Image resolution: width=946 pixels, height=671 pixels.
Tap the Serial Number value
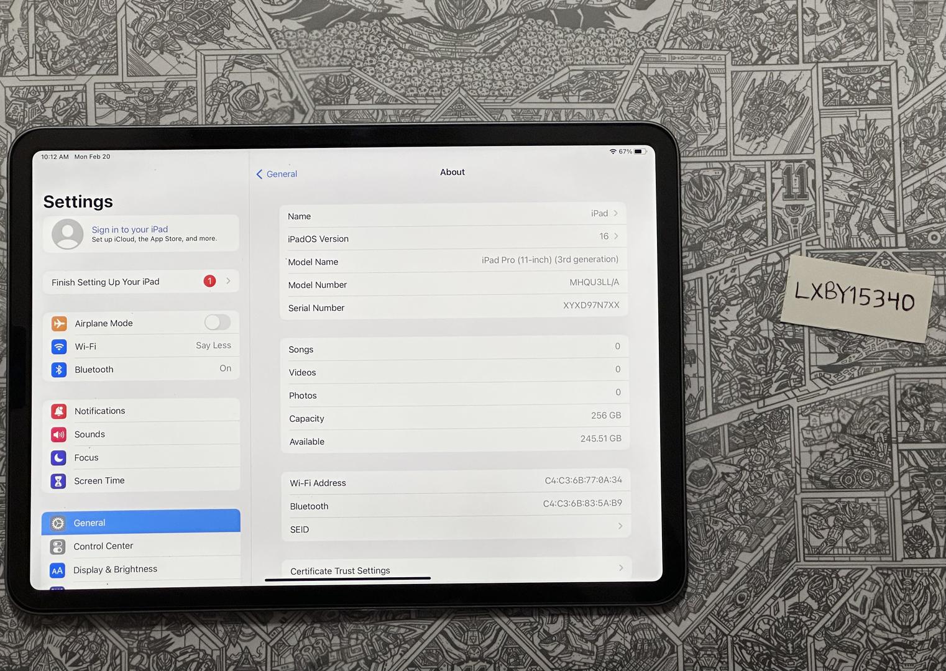point(591,305)
